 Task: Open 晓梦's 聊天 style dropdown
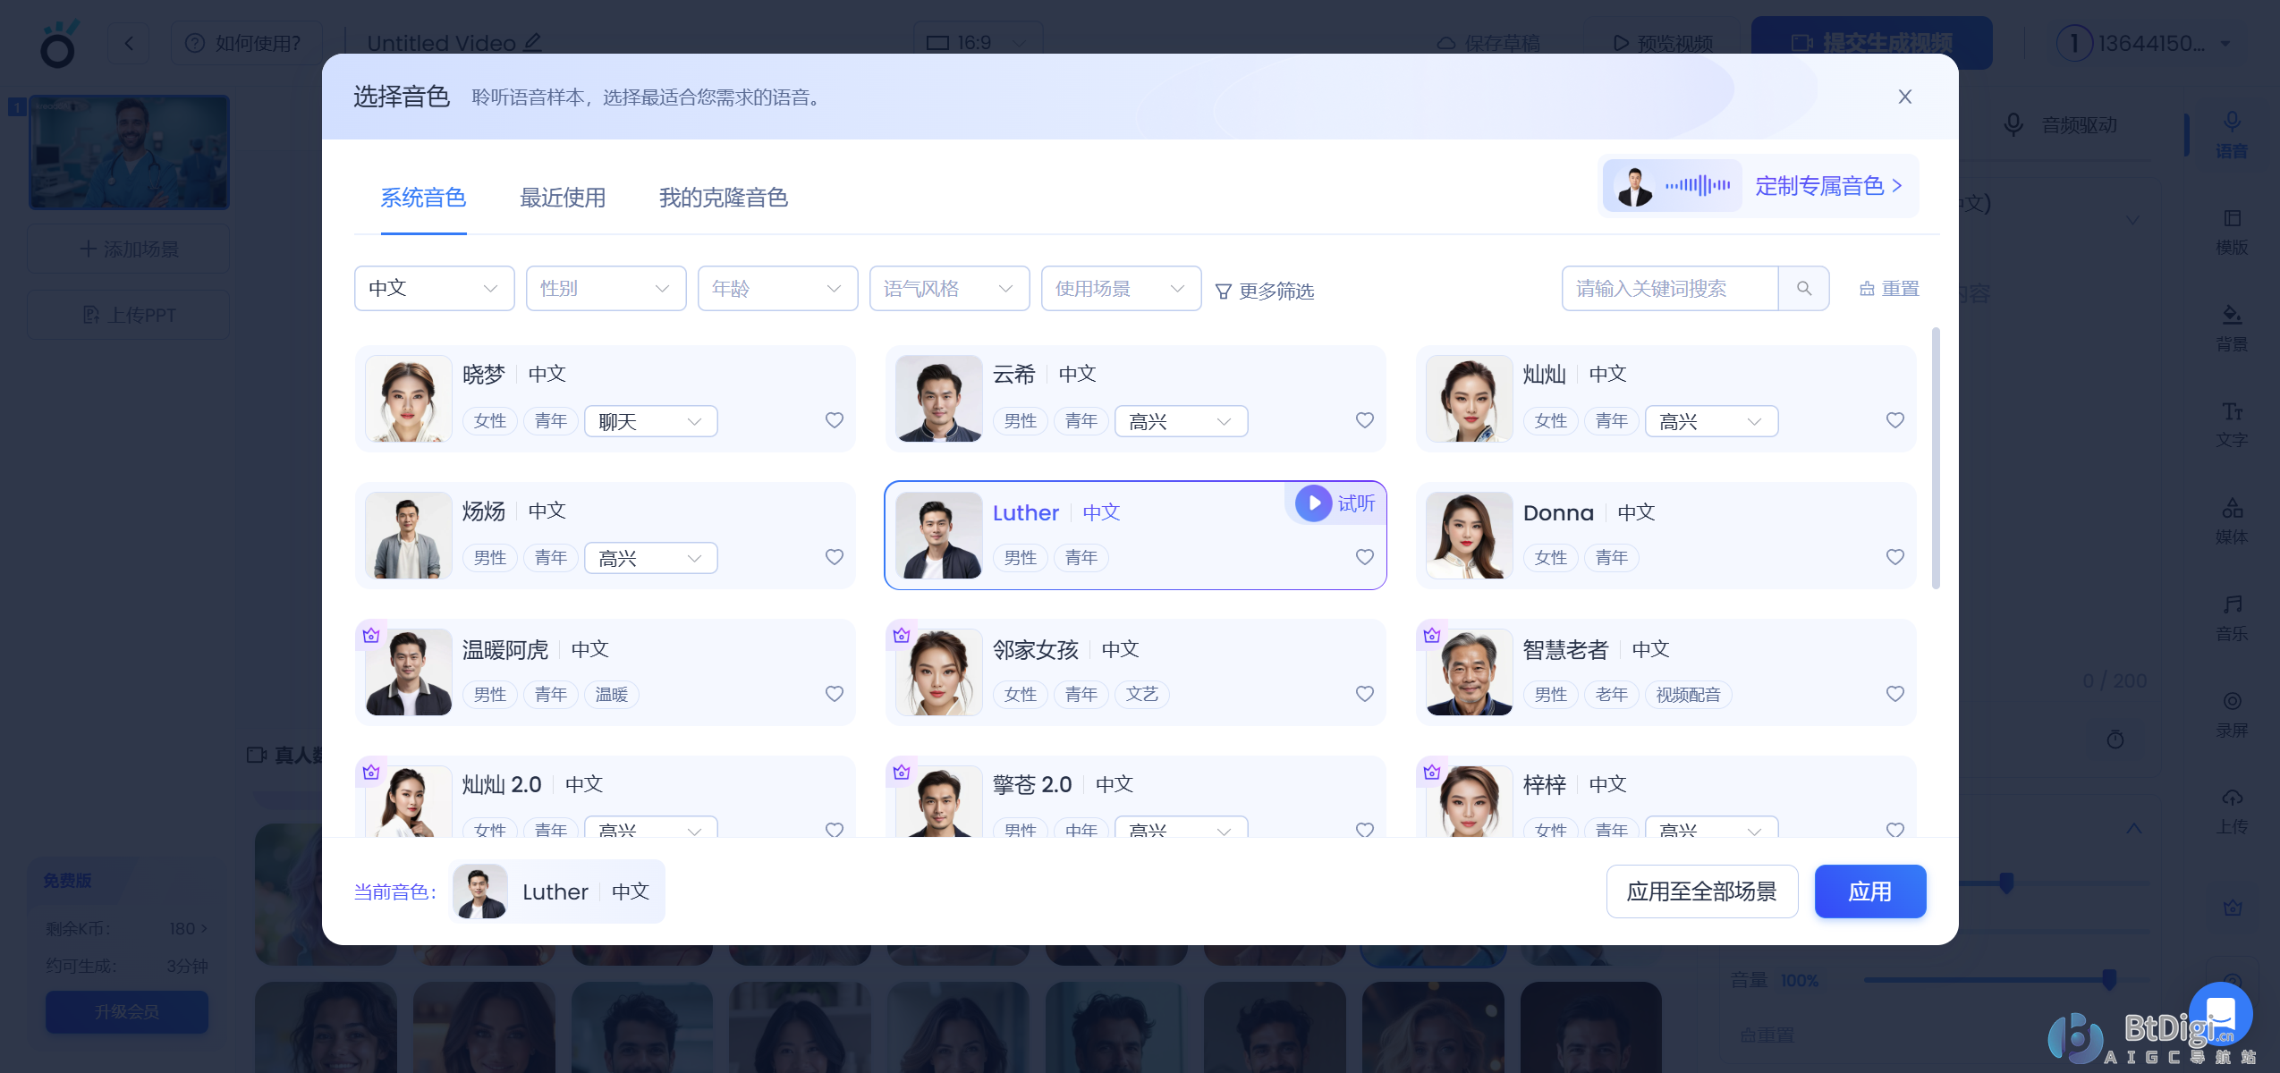(650, 421)
